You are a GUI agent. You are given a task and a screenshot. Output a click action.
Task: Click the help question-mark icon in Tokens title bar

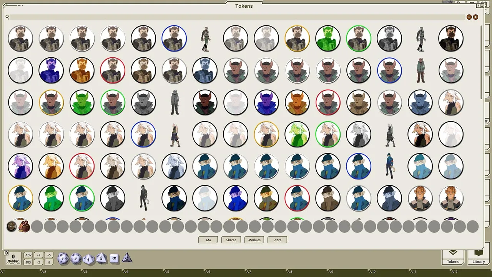pos(478,6)
